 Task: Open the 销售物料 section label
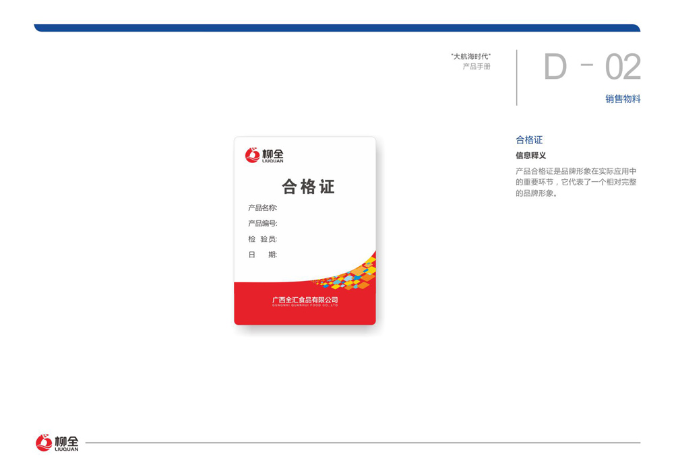[x=623, y=99]
